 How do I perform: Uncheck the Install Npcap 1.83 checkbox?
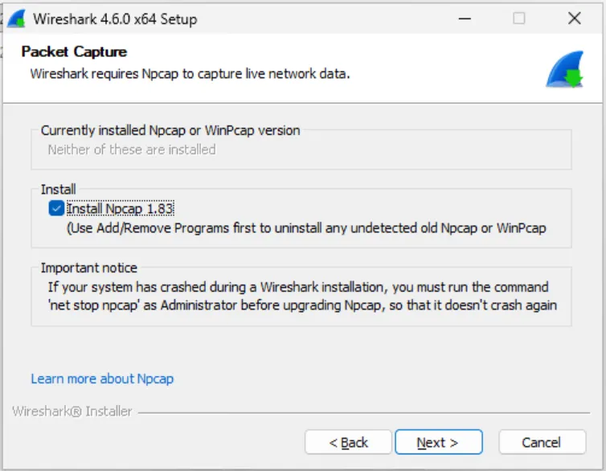pos(56,209)
